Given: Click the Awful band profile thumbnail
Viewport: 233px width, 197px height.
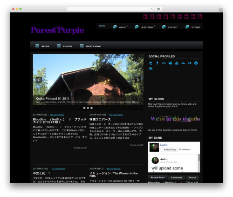Looking at the screenshot, I should (154, 147).
